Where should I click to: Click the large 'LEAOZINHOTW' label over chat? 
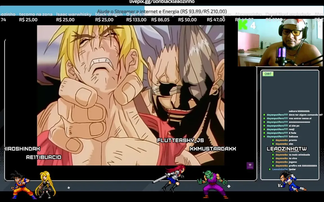click(x=287, y=149)
